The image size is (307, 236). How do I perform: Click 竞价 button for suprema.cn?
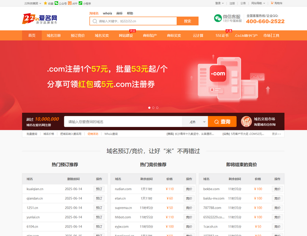coord(189,208)
